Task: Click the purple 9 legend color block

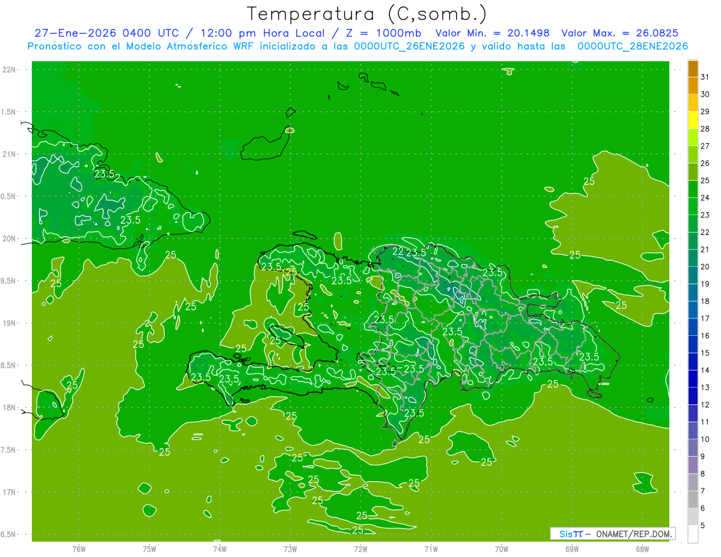Action: 693,448
